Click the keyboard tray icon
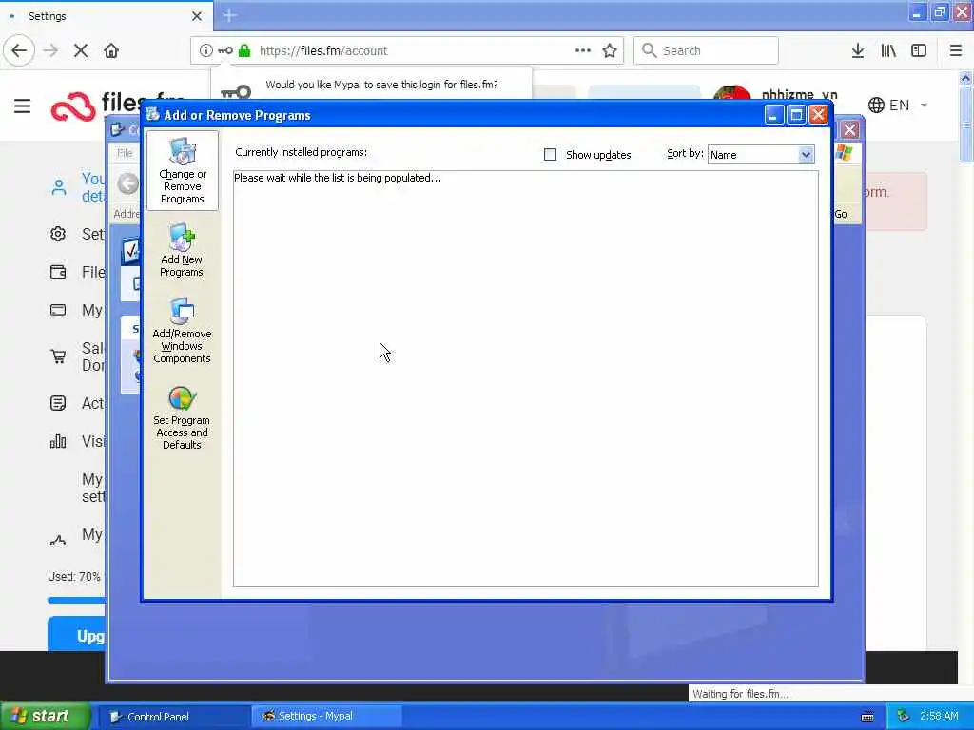The image size is (974, 730). pyautogui.click(x=867, y=717)
